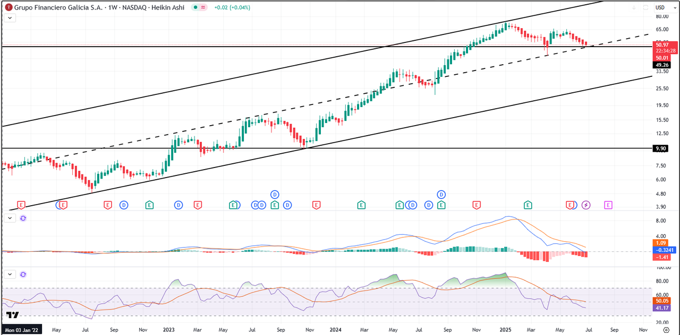Click the 8.00 MACD scale label

[x=661, y=221]
